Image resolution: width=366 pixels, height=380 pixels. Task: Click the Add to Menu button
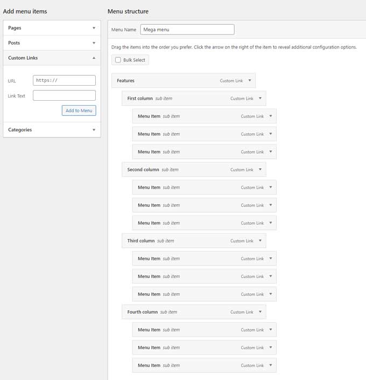pyautogui.click(x=79, y=110)
